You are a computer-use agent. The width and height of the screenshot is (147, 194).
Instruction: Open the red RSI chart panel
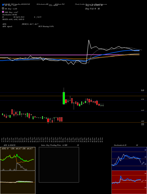(129, 182)
